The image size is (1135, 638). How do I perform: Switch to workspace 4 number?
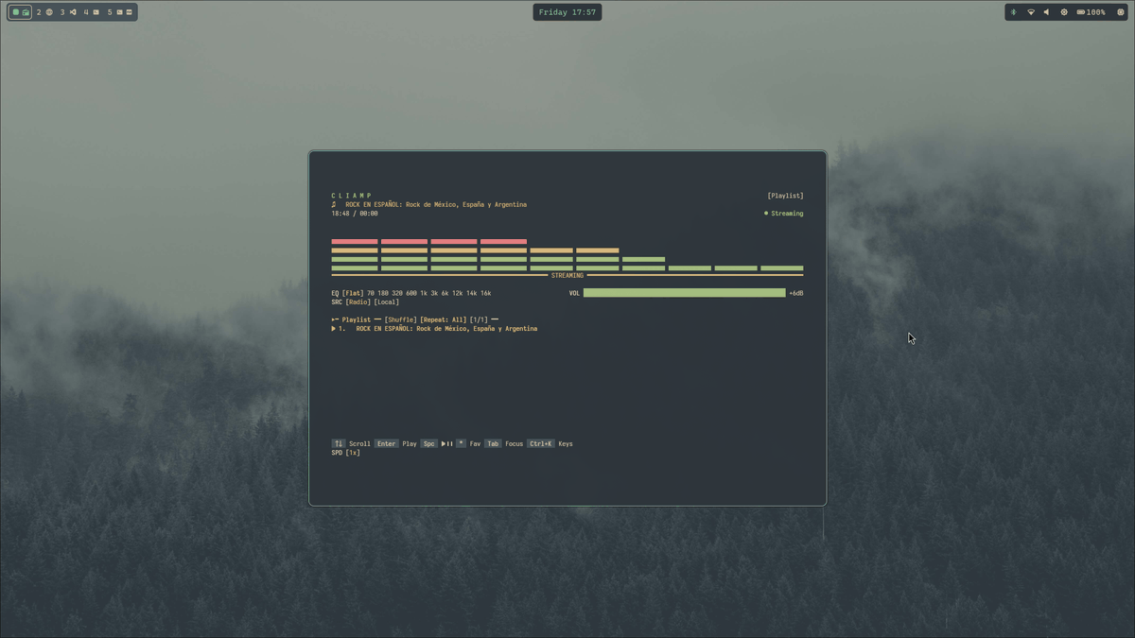[86, 12]
